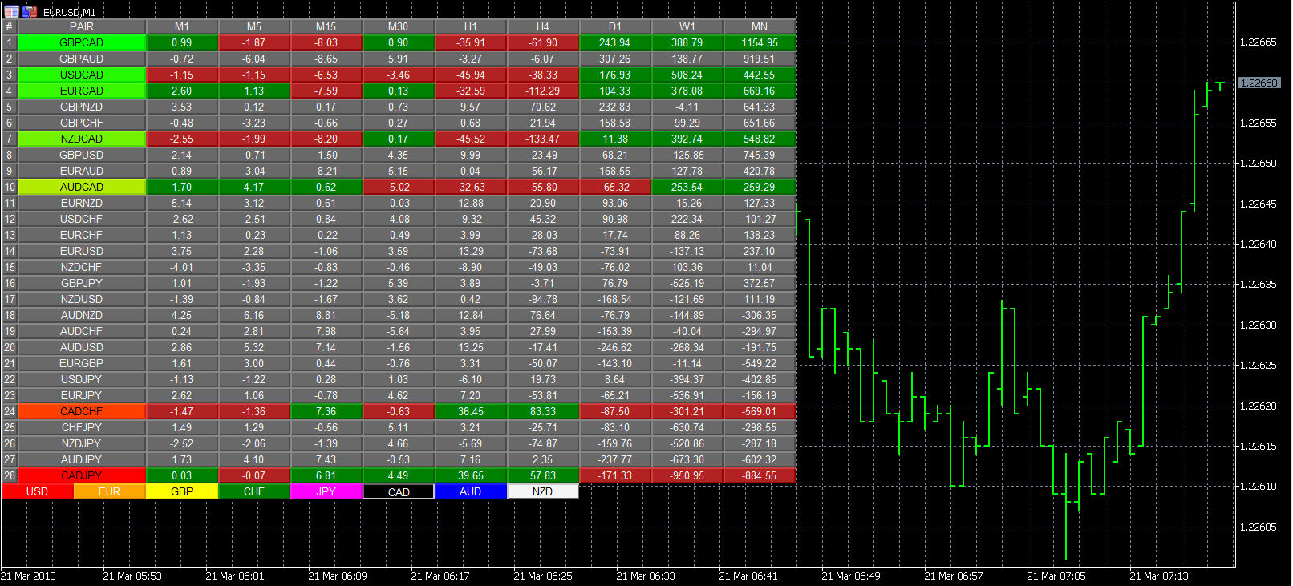Click the 21 Mar 05:53 time label

[x=132, y=576]
